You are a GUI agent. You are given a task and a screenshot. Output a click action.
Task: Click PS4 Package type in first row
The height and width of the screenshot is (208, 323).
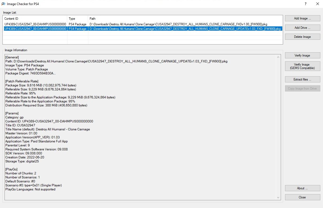click(x=77, y=24)
